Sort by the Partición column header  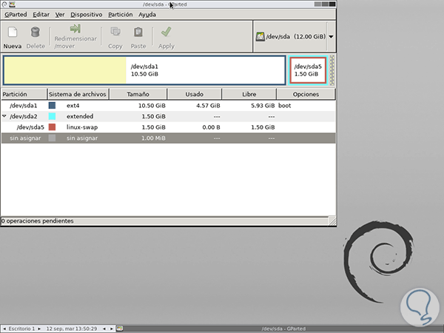[x=24, y=94]
